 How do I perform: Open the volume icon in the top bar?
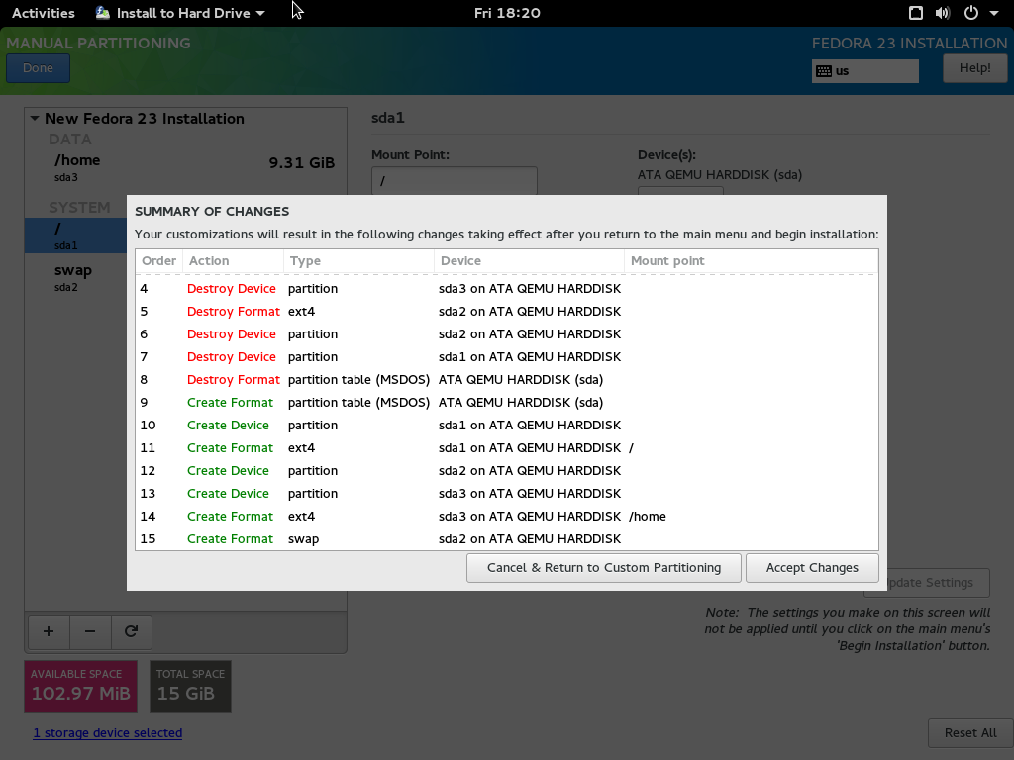[943, 13]
